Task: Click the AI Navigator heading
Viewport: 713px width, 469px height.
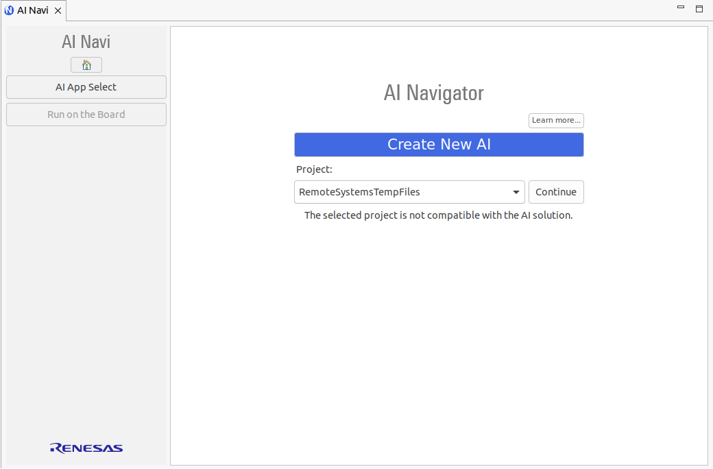Action: click(x=434, y=93)
